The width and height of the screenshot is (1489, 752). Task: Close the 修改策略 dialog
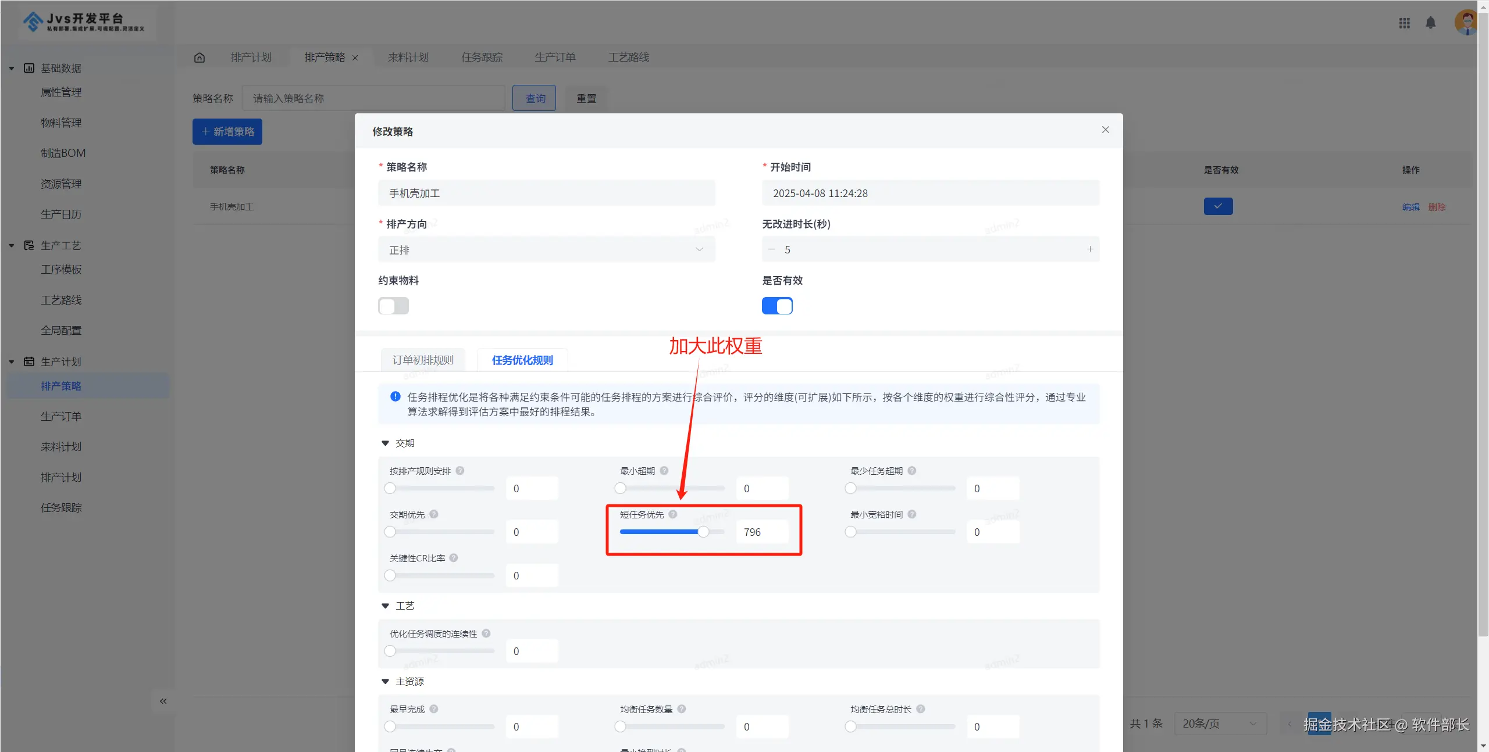click(x=1105, y=130)
